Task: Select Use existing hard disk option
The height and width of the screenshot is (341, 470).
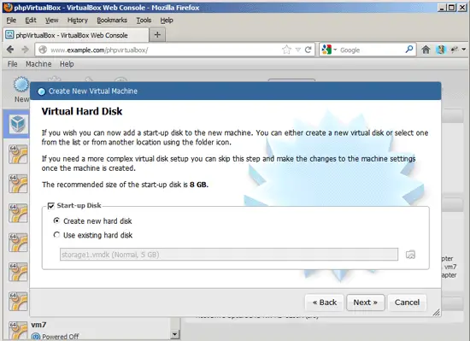Action: [x=56, y=235]
